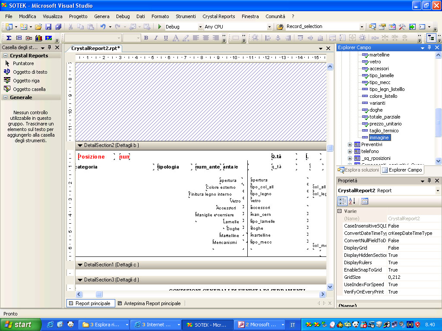Insert a summary with the sigma icon
Screen dimensions: 442x331
point(9,38)
